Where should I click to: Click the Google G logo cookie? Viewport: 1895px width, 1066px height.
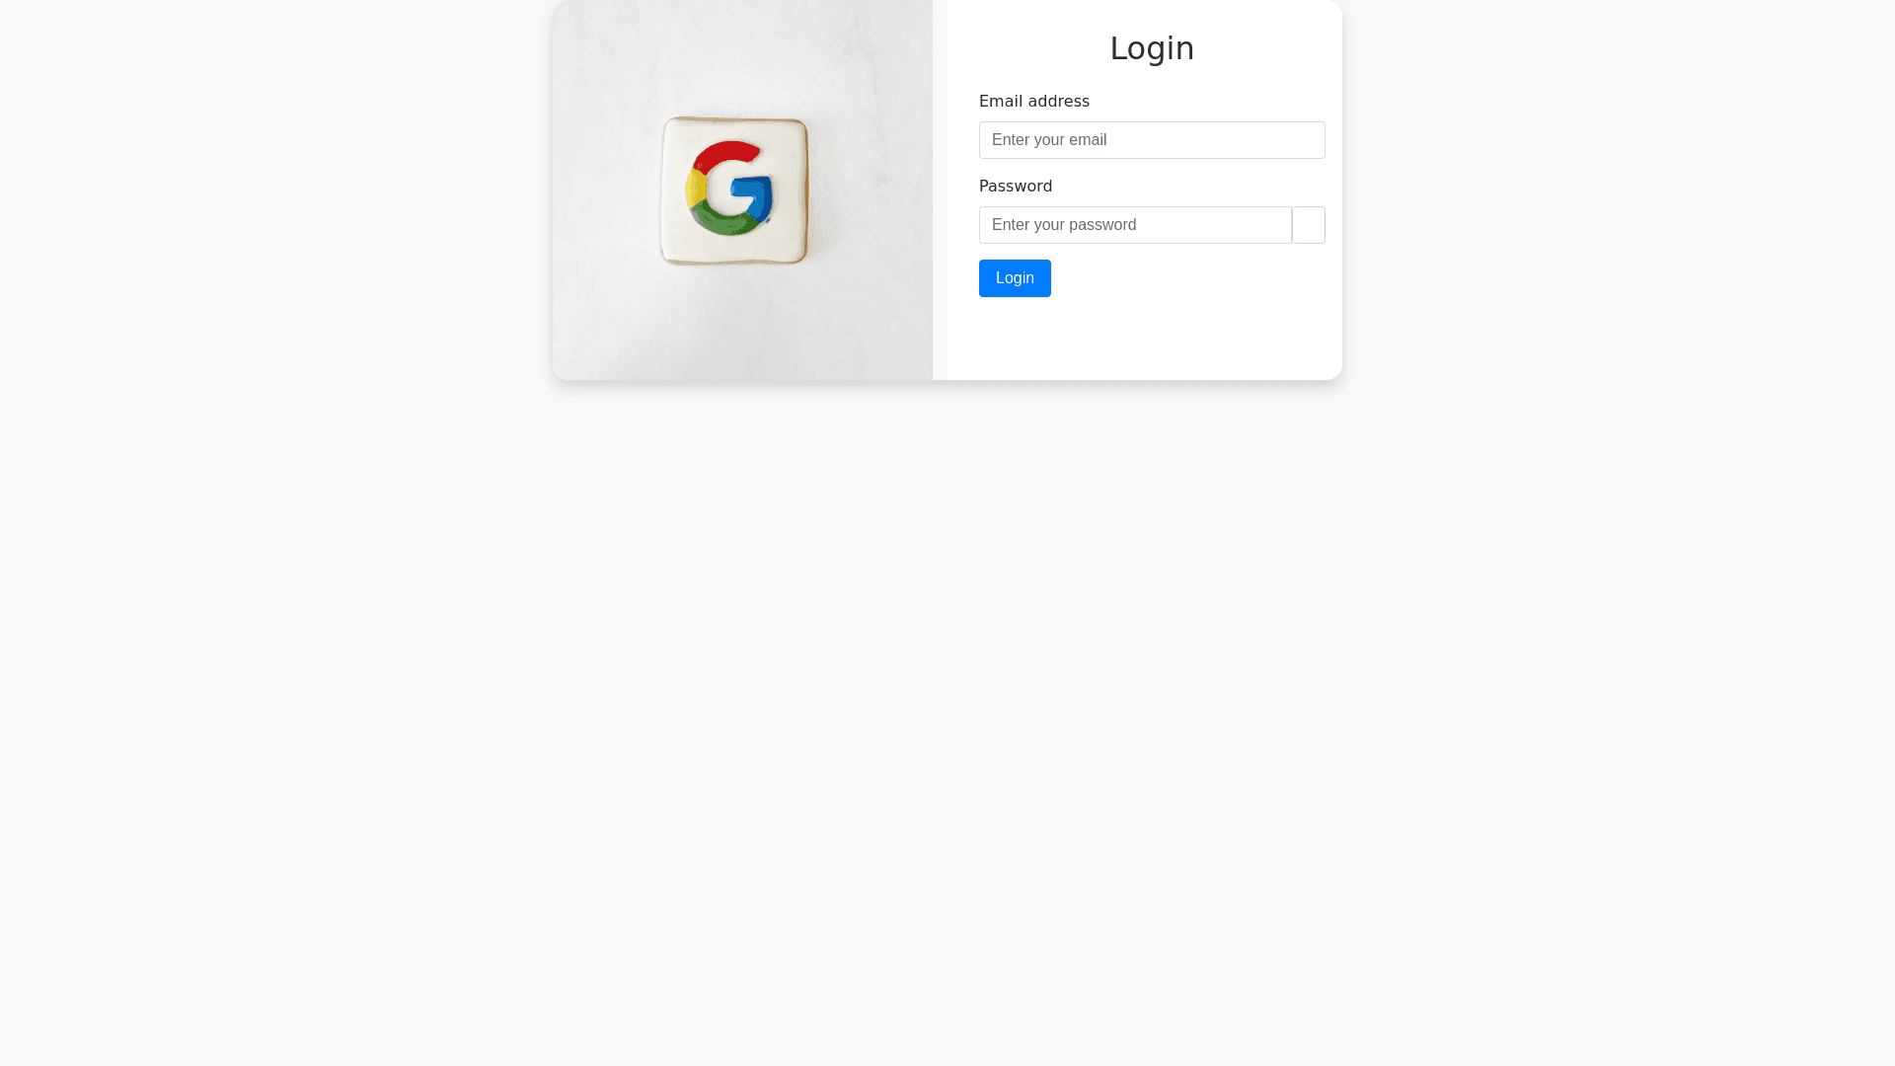click(734, 190)
